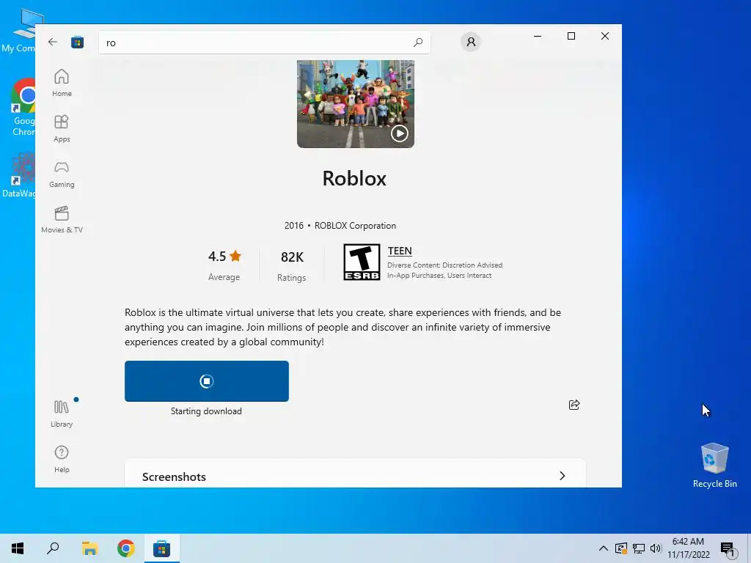Go to Home in the Store sidebar
751x563 pixels.
point(62,83)
